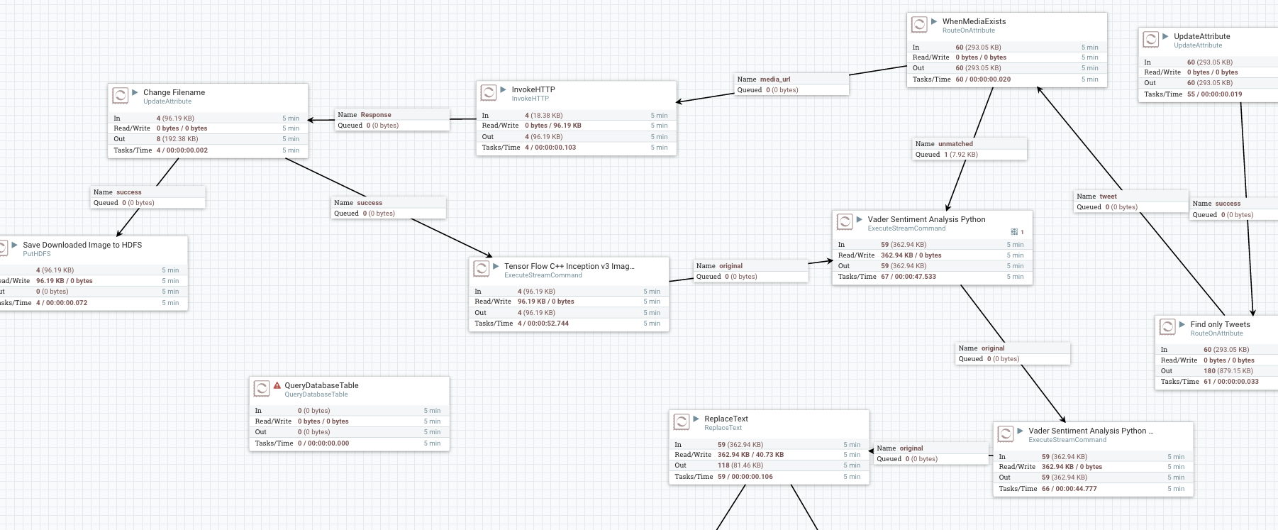Select the tweet connection label
This screenshot has height=530, width=1278.
pos(1131,201)
